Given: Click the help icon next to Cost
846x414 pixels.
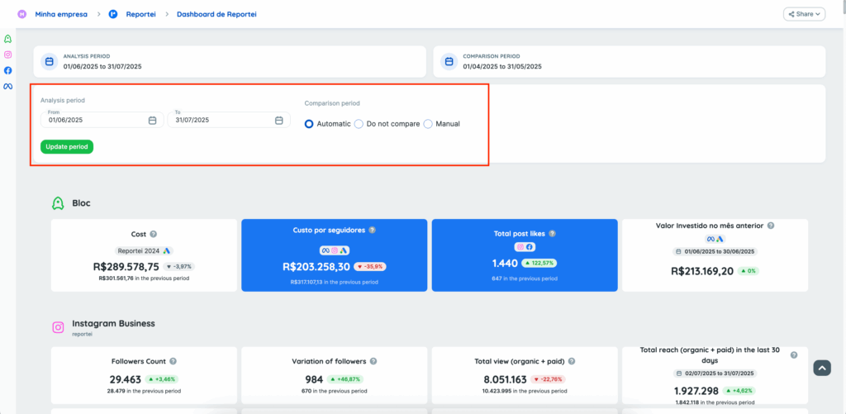Looking at the screenshot, I should (x=154, y=234).
